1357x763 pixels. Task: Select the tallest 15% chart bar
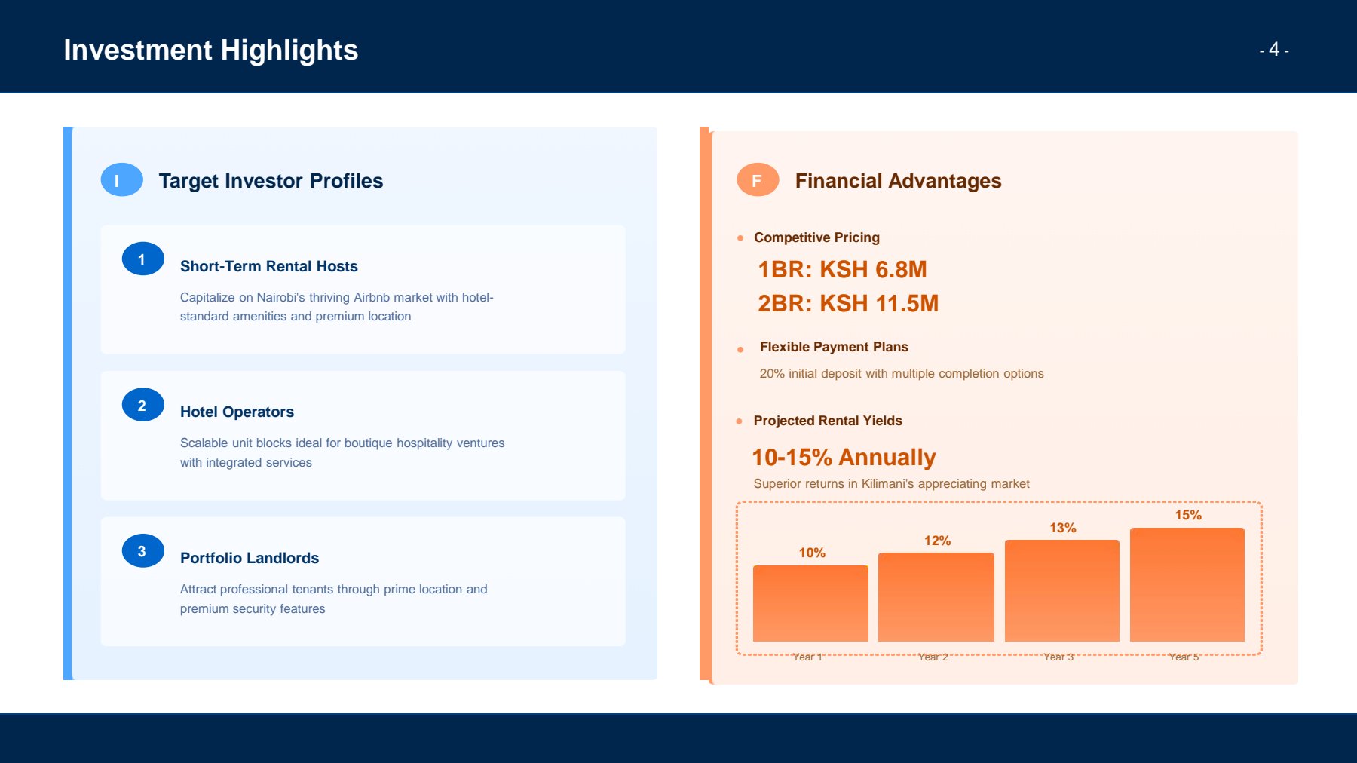[x=1187, y=584]
